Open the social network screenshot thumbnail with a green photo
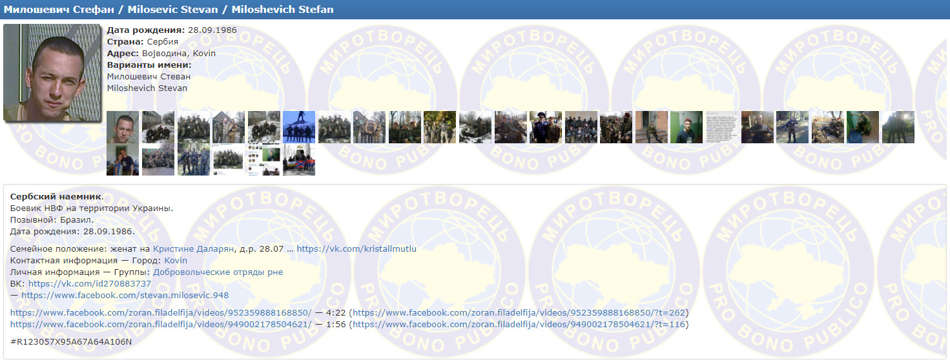950x364 pixels. (264, 159)
